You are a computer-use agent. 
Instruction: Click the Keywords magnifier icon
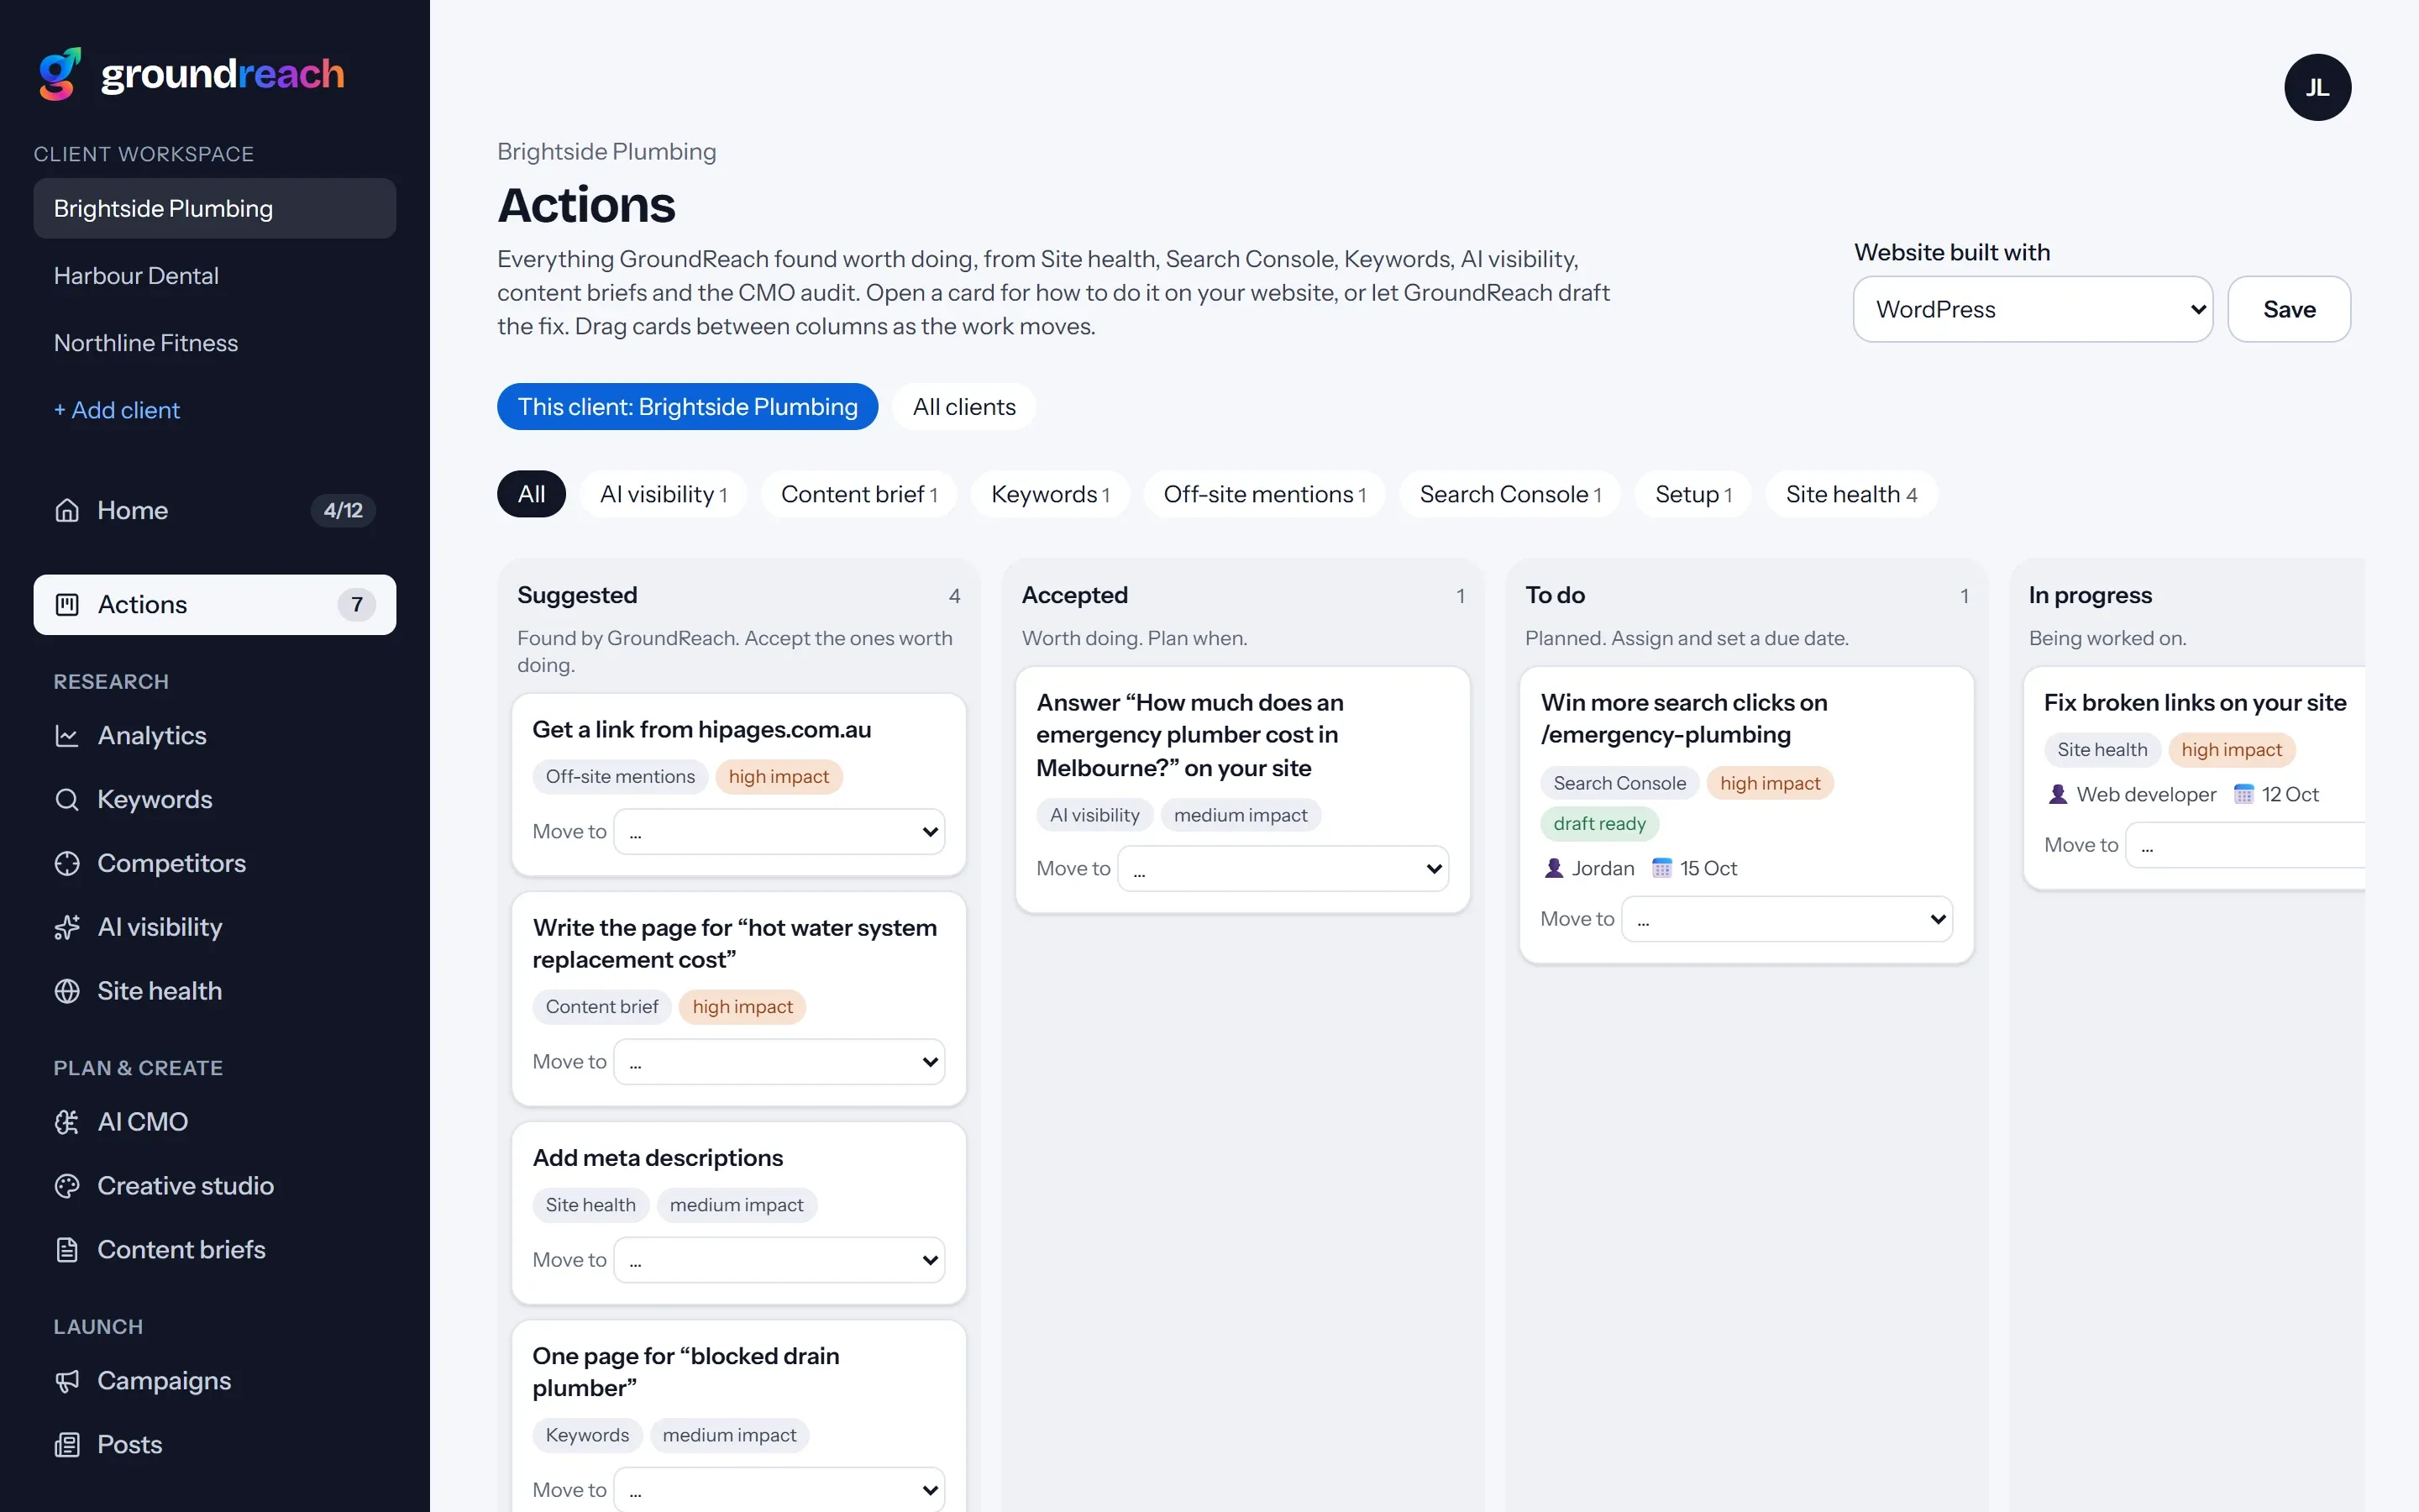(67, 800)
